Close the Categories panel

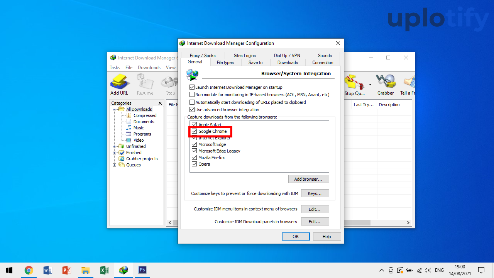tap(160, 103)
